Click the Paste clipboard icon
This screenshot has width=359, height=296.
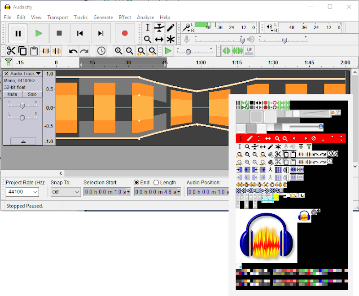tap(34, 51)
